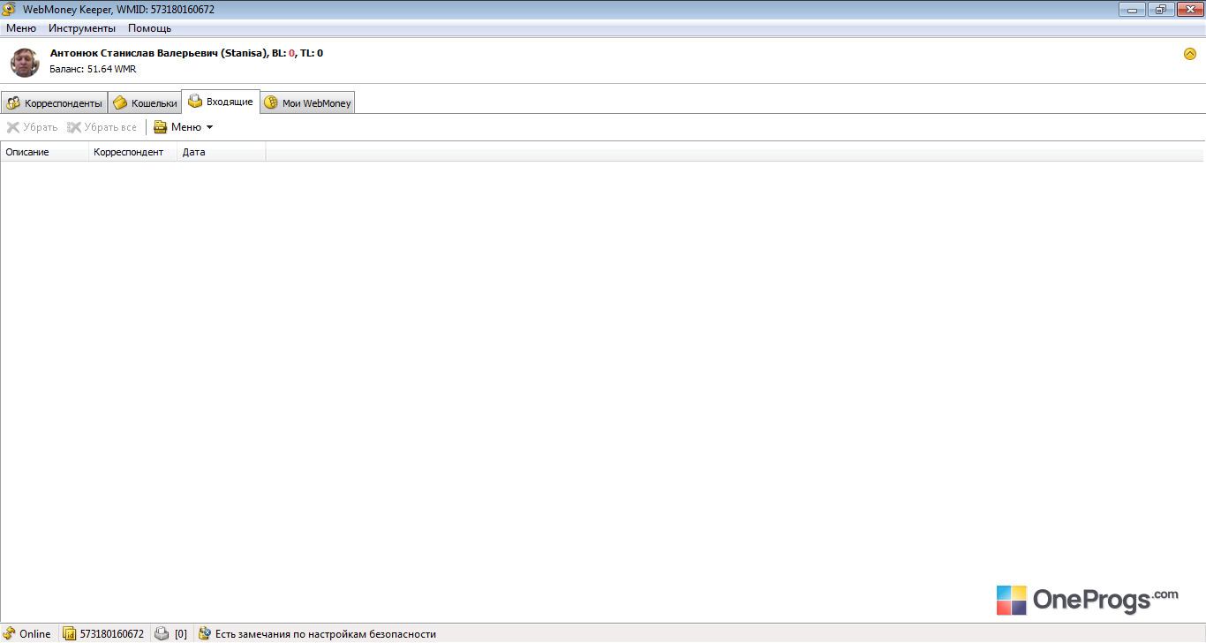Click the WebMoney Keeper title bar icon
The height and width of the screenshot is (643, 1206).
(x=9, y=9)
